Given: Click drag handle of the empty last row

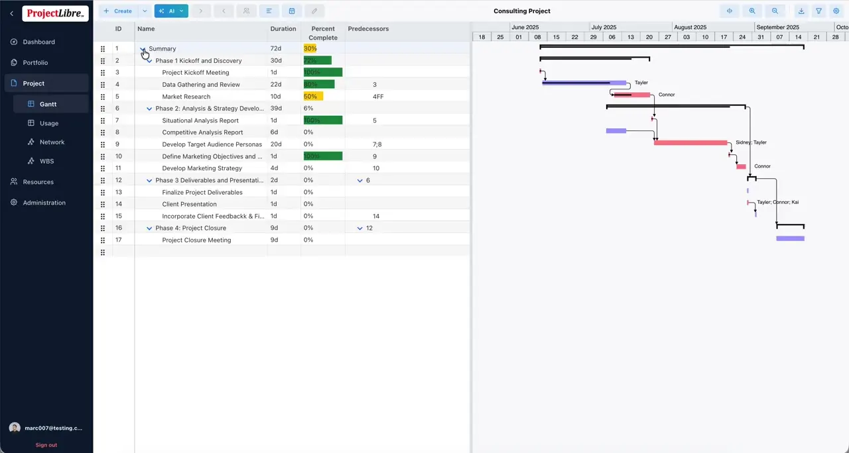Looking at the screenshot, I should click(x=102, y=252).
